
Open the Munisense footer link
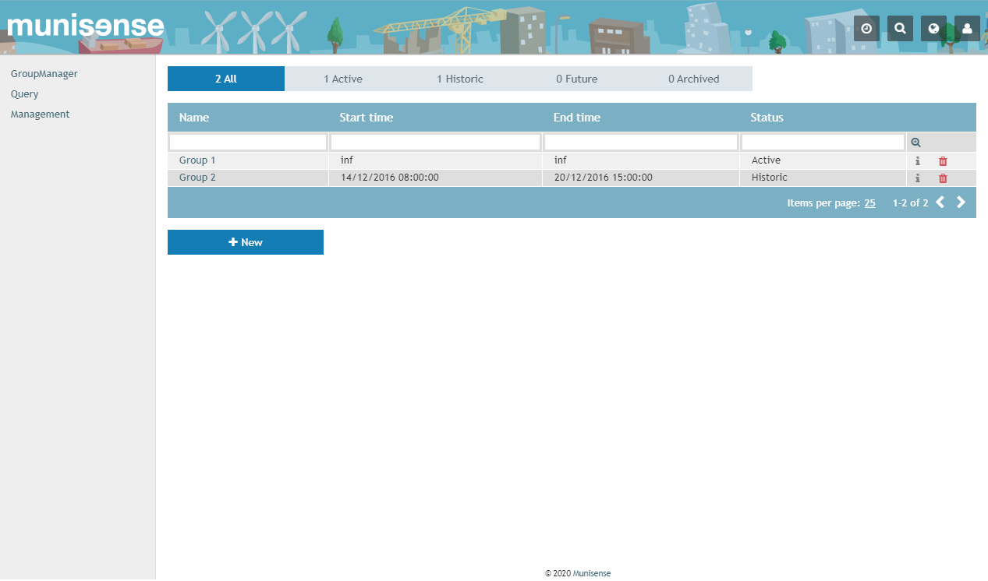point(590,572)
